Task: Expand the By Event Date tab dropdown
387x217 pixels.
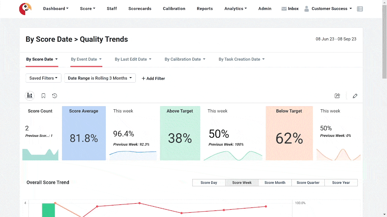Action: click(86, 59)
